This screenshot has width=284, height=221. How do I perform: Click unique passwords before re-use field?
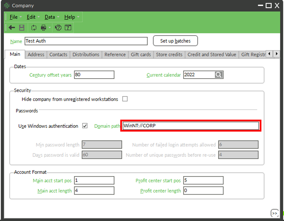point(238,155)
